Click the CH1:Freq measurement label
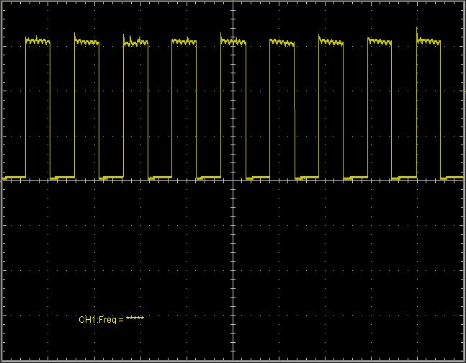Screen dimensions: 466x363 pos(100,318)
